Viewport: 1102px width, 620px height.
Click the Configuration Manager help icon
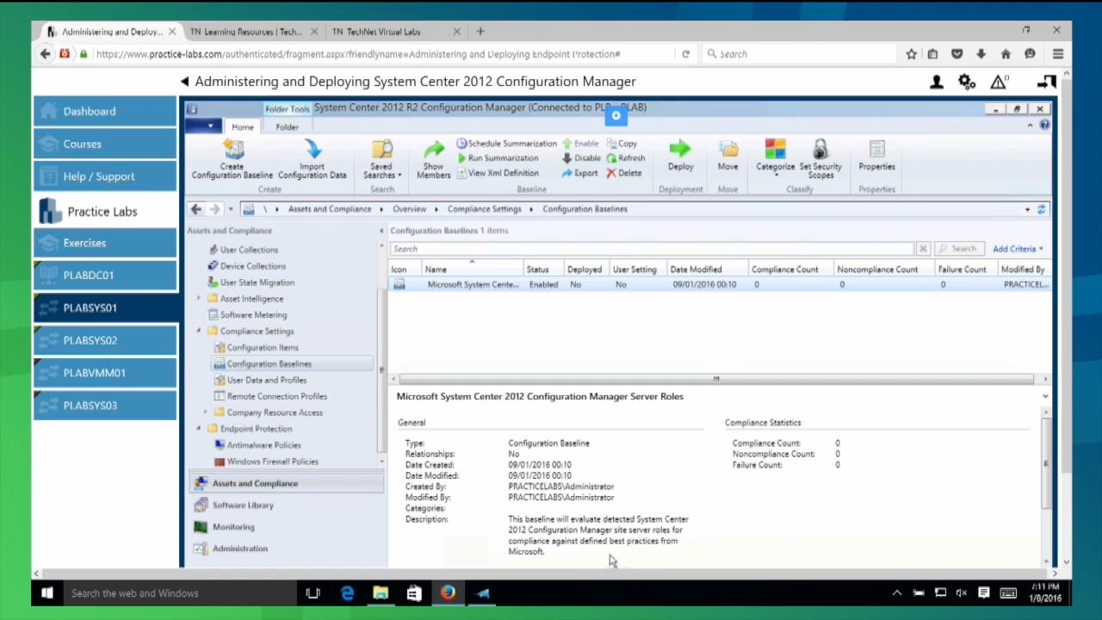pyautogui.click(x=1044, y=126)
